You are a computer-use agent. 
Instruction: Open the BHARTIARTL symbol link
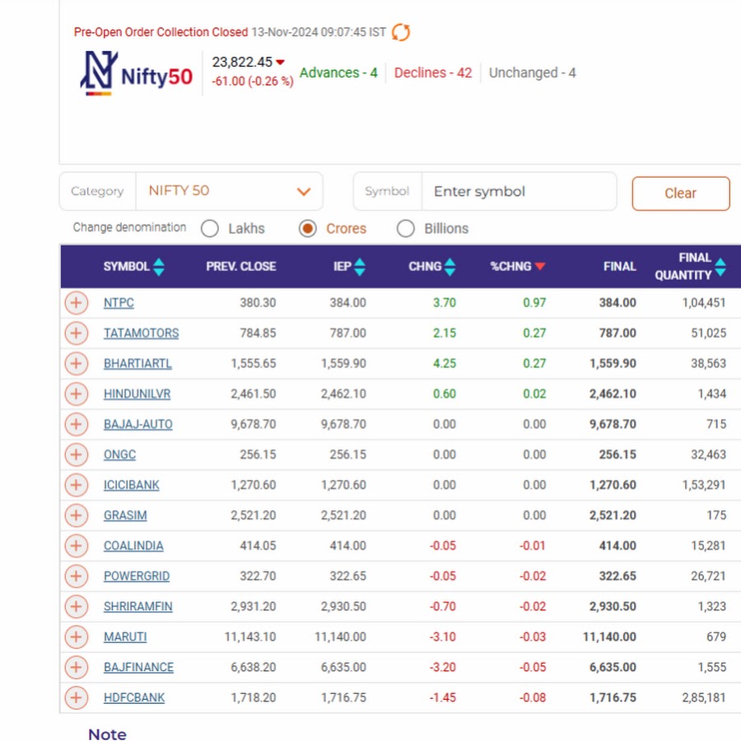pos(137,363)
